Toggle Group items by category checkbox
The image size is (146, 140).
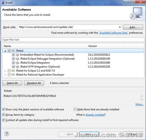(x=3, y=115)
